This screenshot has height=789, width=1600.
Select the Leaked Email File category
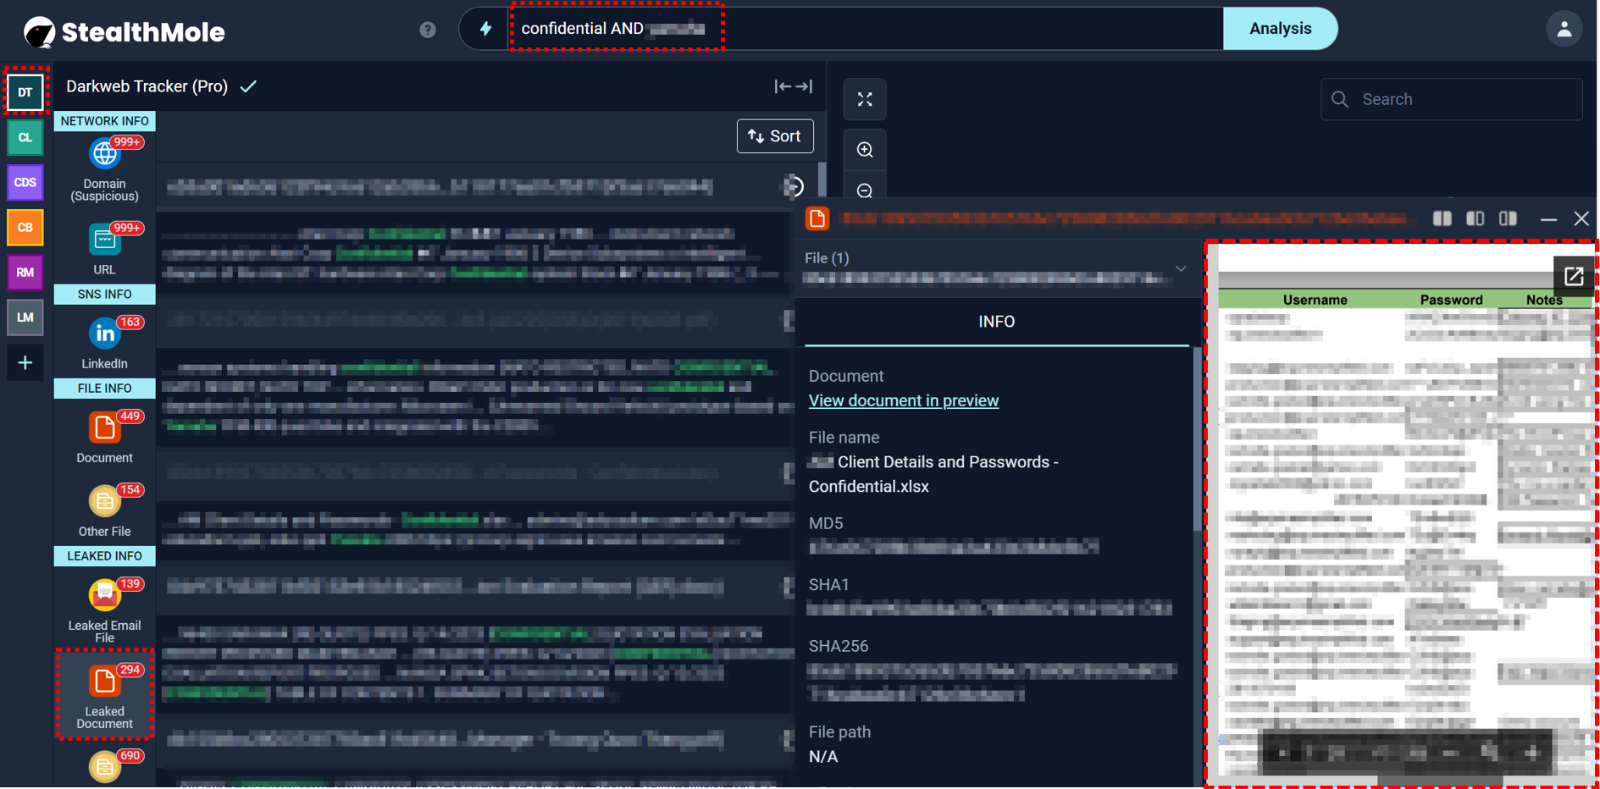[104, 596]
